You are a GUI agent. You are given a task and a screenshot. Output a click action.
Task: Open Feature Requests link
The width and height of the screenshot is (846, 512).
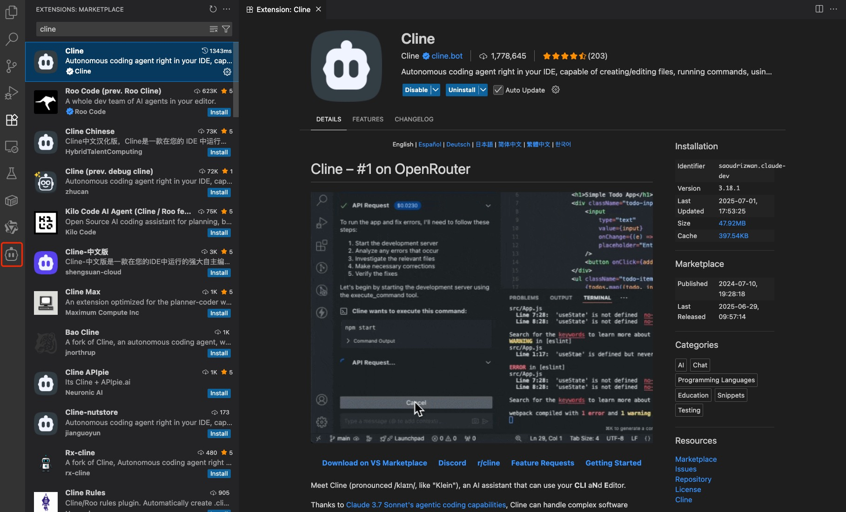click(x=543, y=463)
